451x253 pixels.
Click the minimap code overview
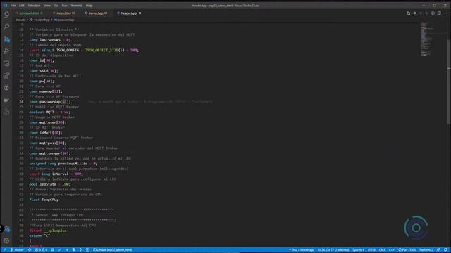(x=426, y=39)
